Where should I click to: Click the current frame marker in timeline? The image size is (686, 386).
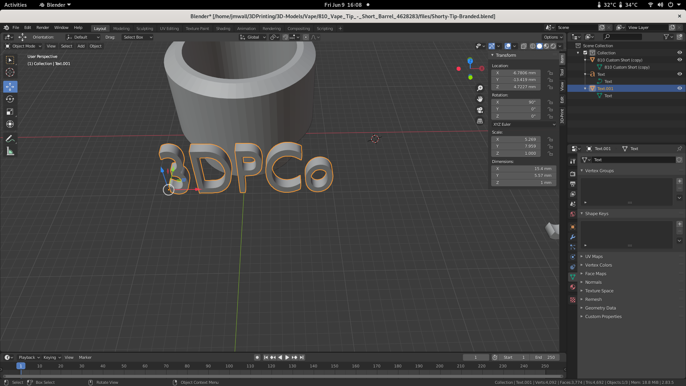(21, 366)
